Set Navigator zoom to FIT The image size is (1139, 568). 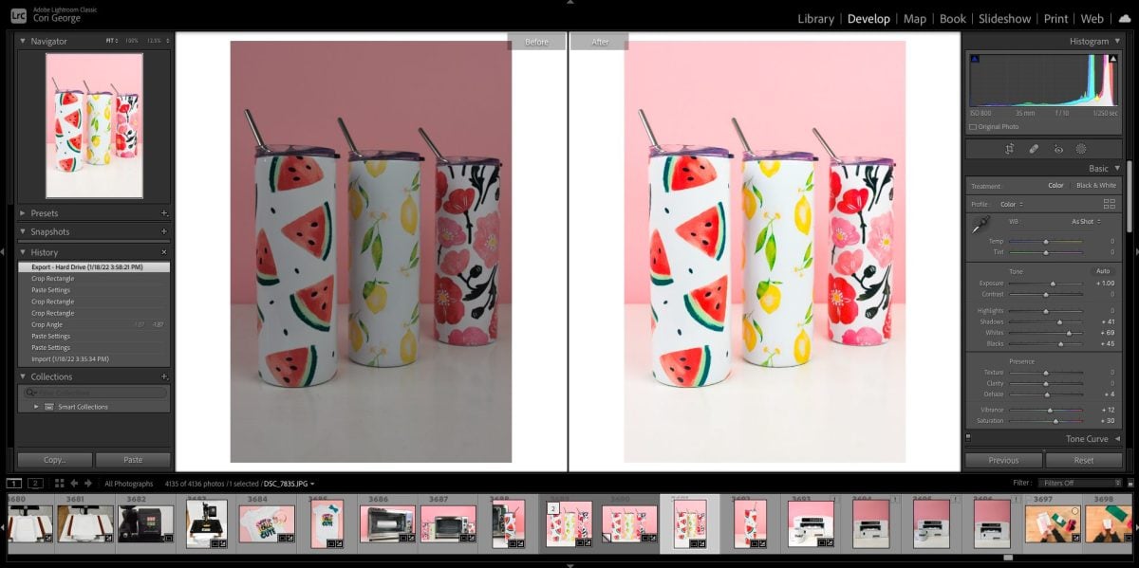[111, 42]
